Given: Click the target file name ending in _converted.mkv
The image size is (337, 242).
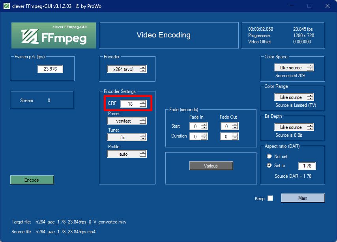Looking at the screenshot, I should (x=81, y=222).
